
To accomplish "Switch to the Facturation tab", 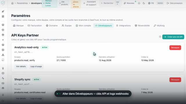I will click(x=35, y=26).
